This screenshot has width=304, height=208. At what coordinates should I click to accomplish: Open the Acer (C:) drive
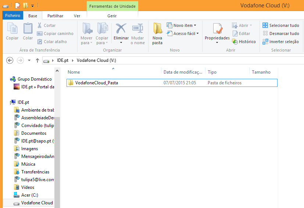click(x=26, y=195)
